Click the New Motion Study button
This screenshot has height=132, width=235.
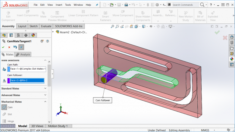186,16
